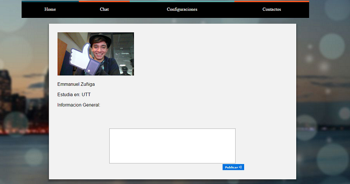Click the Publicar button
The image size is (350, 184).
(x=233, y=167)
